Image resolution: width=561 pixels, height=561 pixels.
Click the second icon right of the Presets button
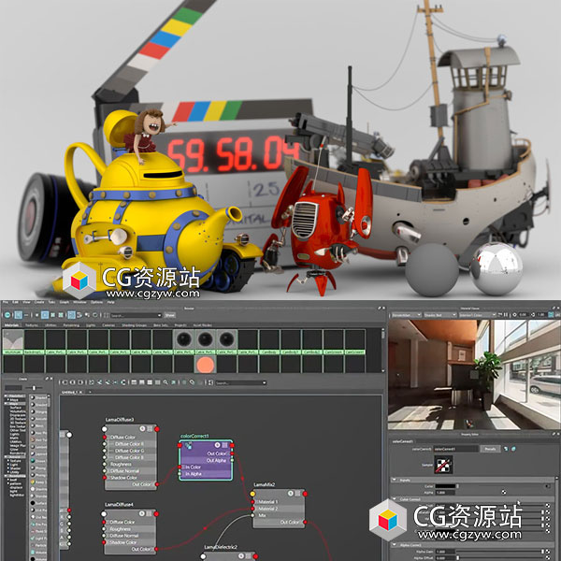[513, 449]
